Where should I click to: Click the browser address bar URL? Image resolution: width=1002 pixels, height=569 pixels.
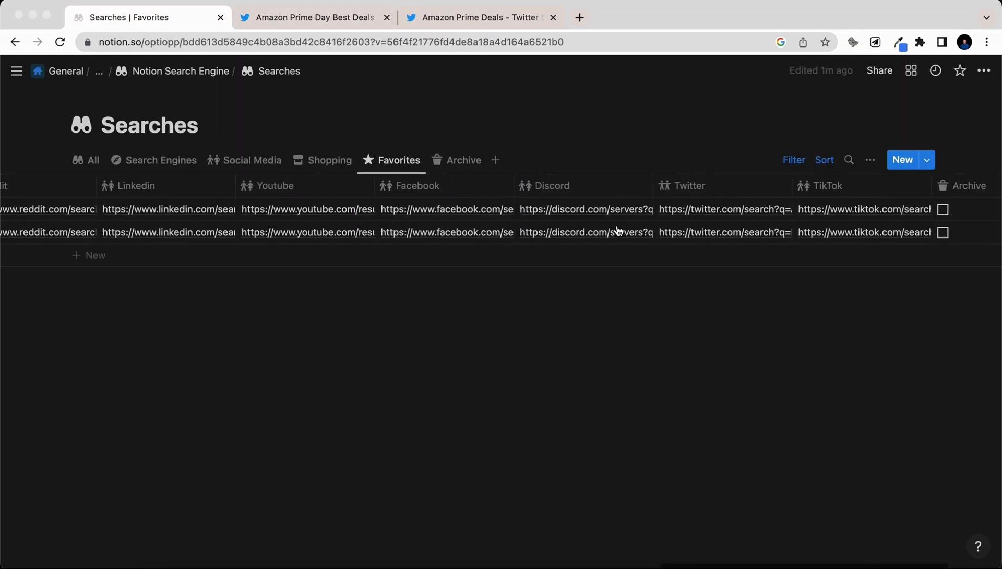(331, 42)
